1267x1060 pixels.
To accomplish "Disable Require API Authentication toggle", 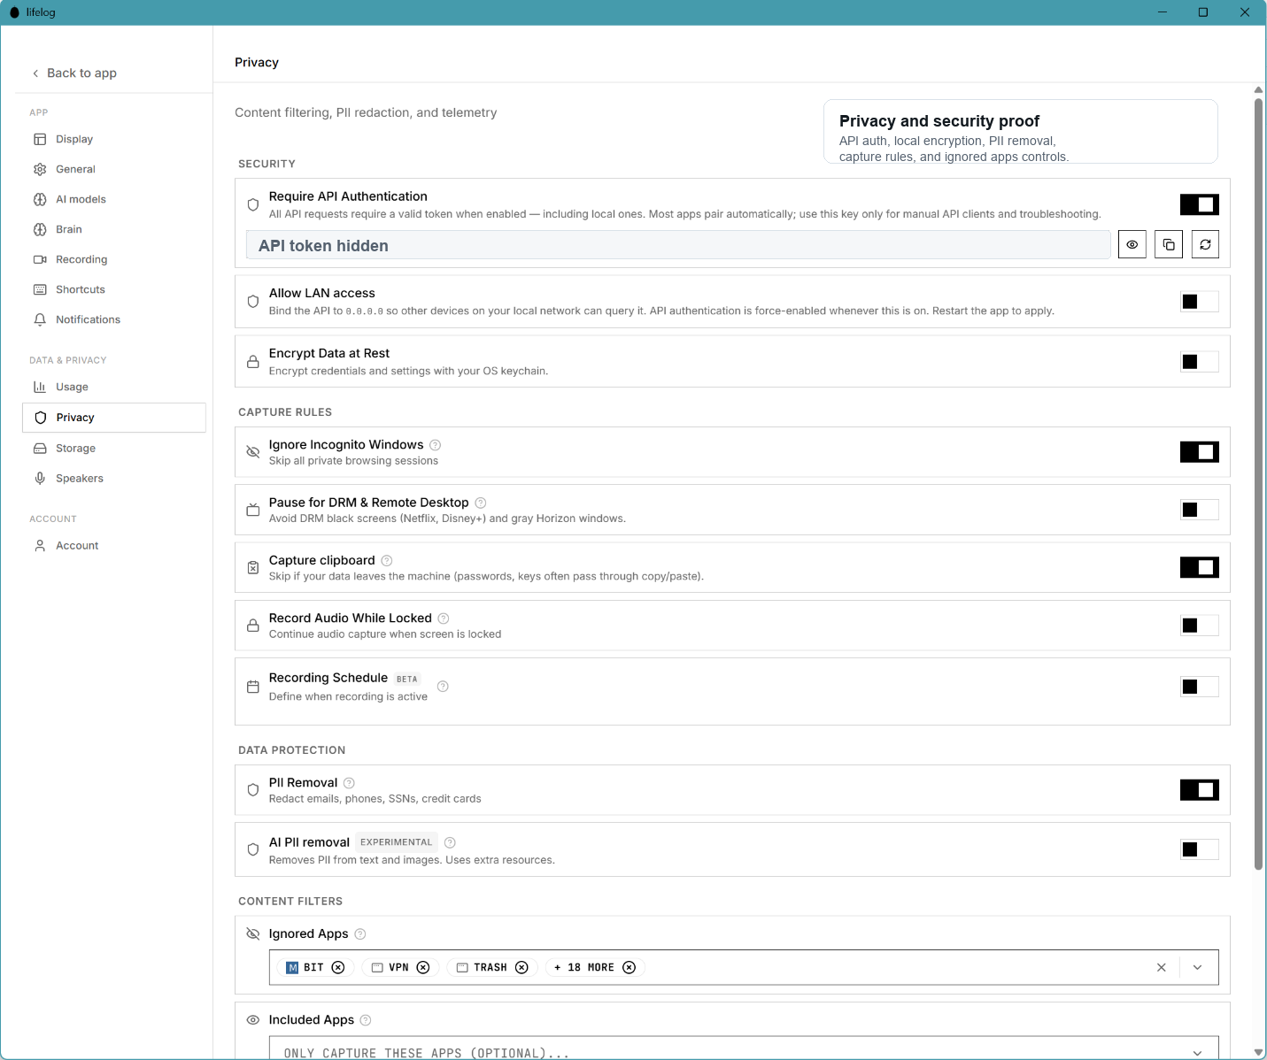I will [x=1200, y=204].
